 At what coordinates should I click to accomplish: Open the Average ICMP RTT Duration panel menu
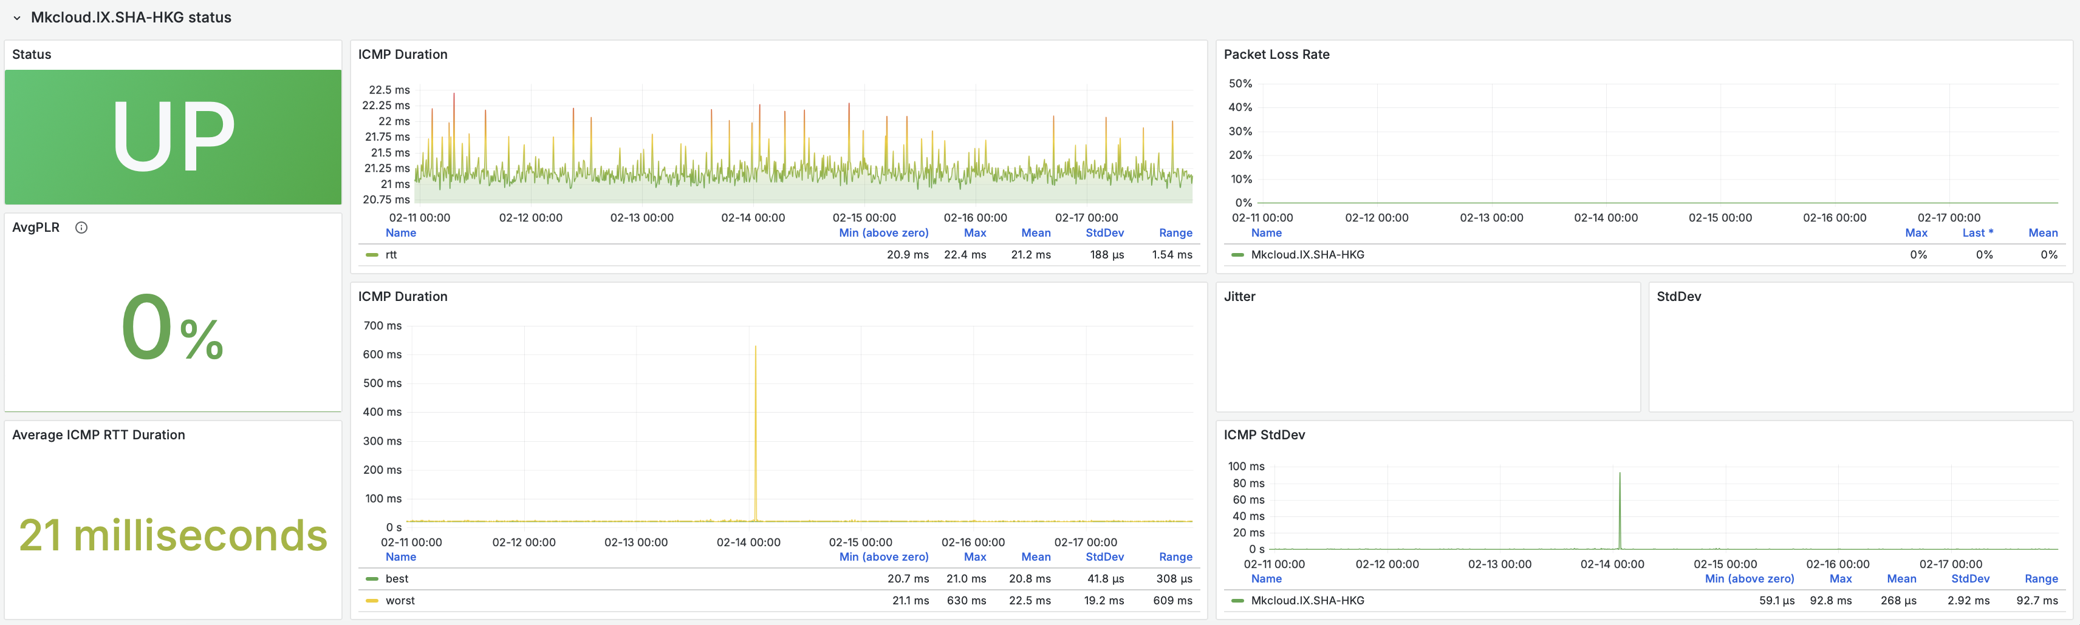tap(98, 436)
